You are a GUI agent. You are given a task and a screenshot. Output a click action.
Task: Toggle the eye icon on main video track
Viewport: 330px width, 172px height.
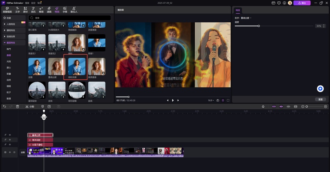[10, 152]
